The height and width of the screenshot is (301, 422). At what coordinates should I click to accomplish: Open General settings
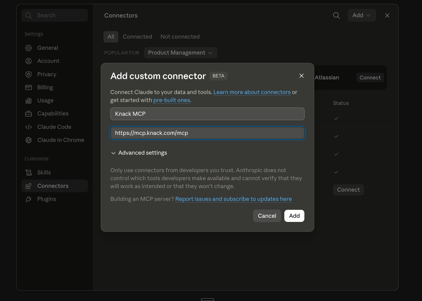click(x=55, y=48)
